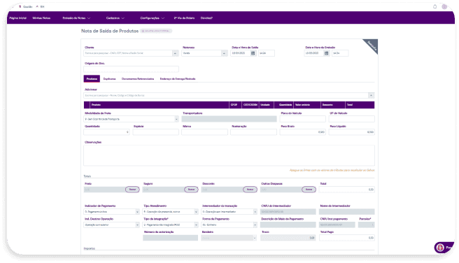
Task: Click the Quantidade field under Modalidade do Frete
Action: point(106,132)
